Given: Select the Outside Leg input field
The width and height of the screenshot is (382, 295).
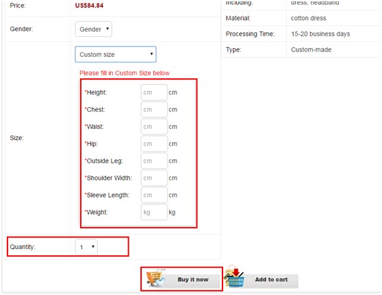Looking at the screenshot, I should pyautogui.click(x=154, y=161).
